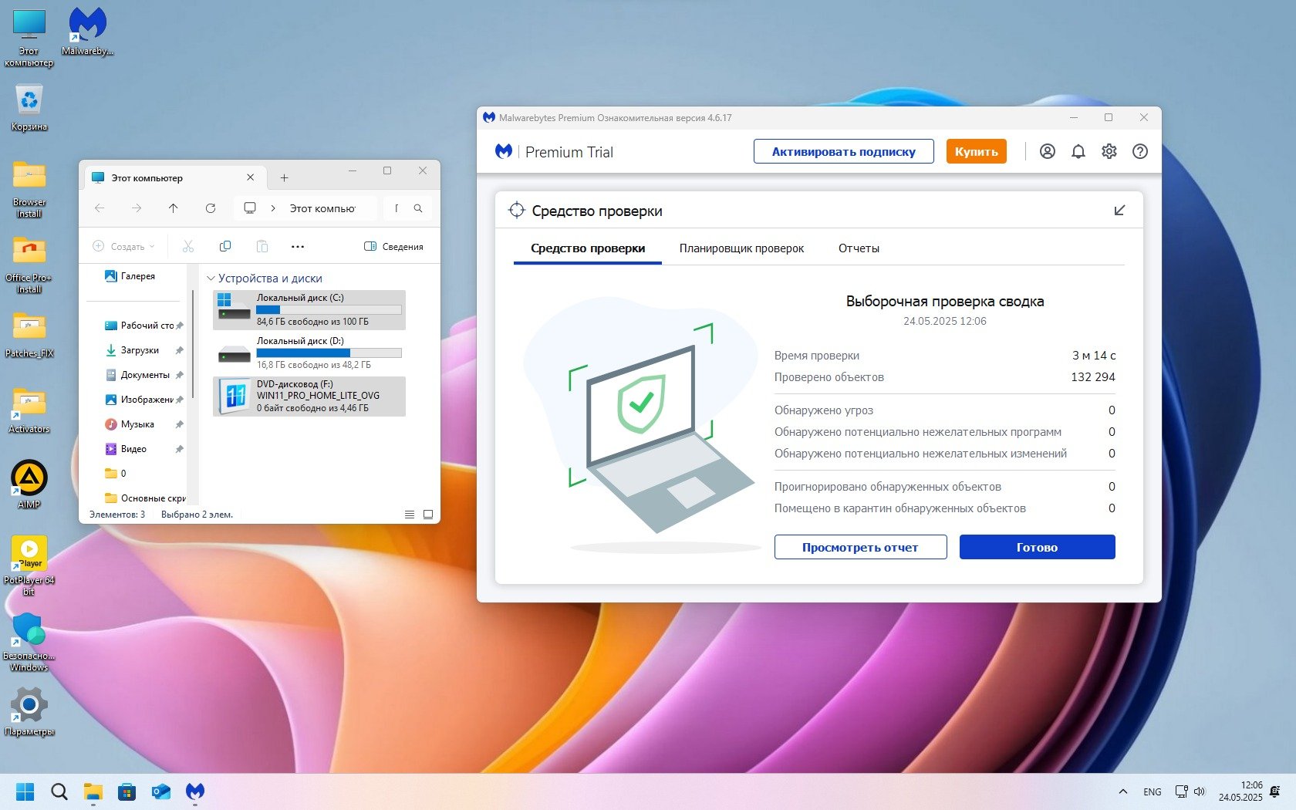Toggle the Сведения details pane button

(393, 246)
